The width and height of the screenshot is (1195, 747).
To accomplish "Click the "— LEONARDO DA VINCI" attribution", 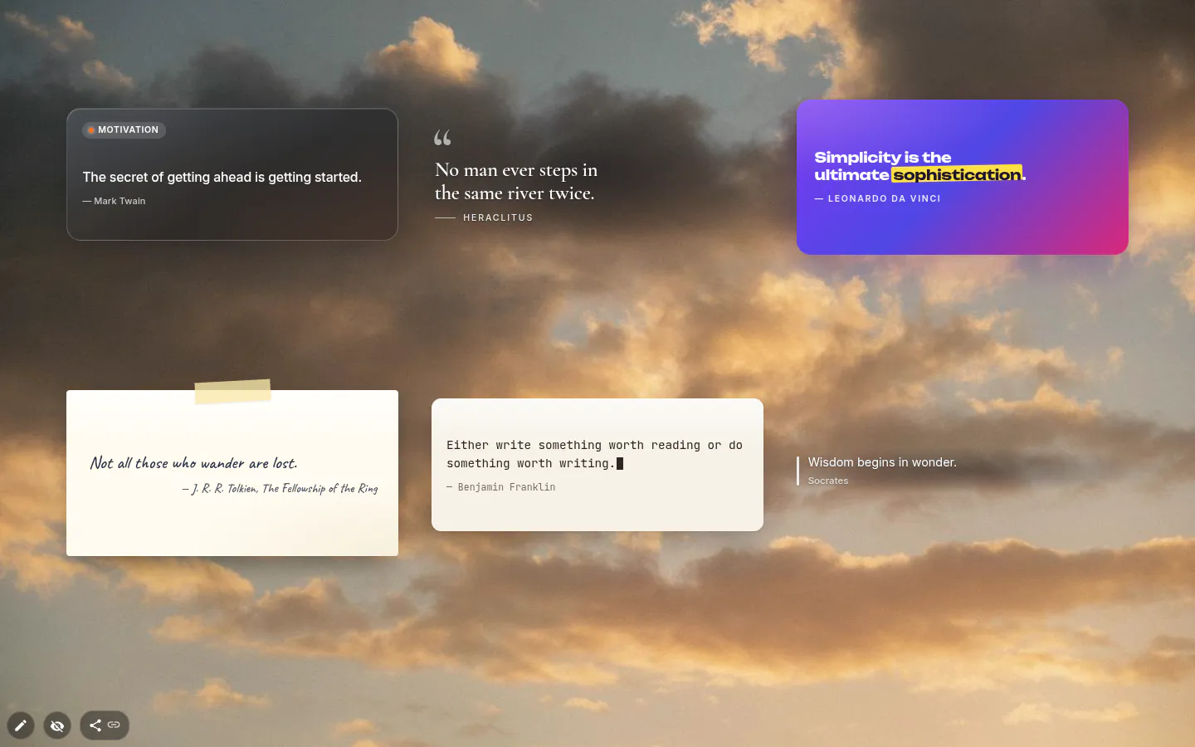I will point(877,198).
